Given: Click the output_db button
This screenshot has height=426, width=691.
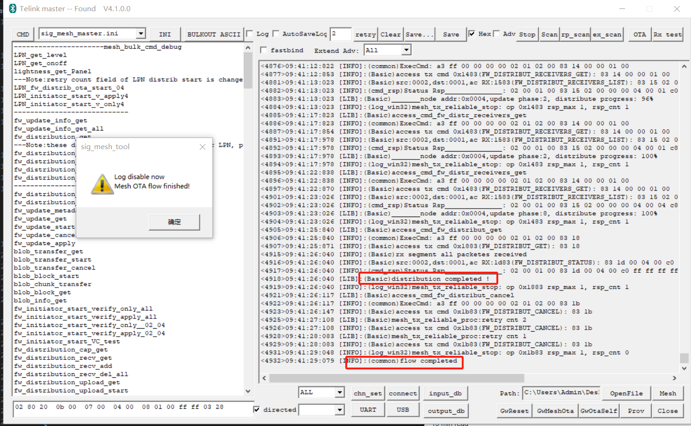Looking at the screenshot, I should (x=446, y=411).
